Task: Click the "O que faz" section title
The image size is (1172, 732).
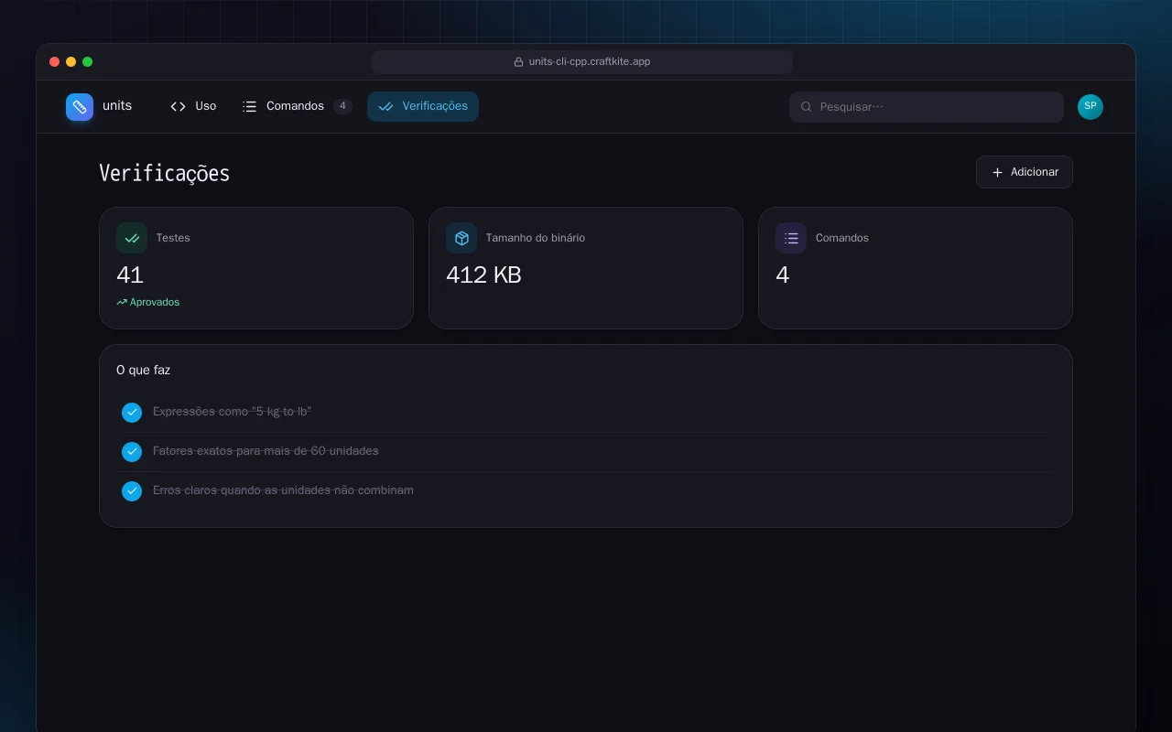Action: [x=144, y=371]
